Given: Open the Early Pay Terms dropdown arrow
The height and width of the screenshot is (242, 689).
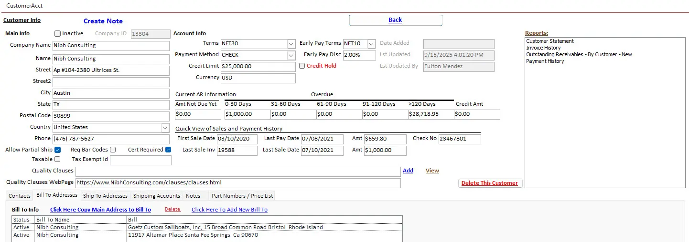Looking at the screenshot, I should coord(371,44).
